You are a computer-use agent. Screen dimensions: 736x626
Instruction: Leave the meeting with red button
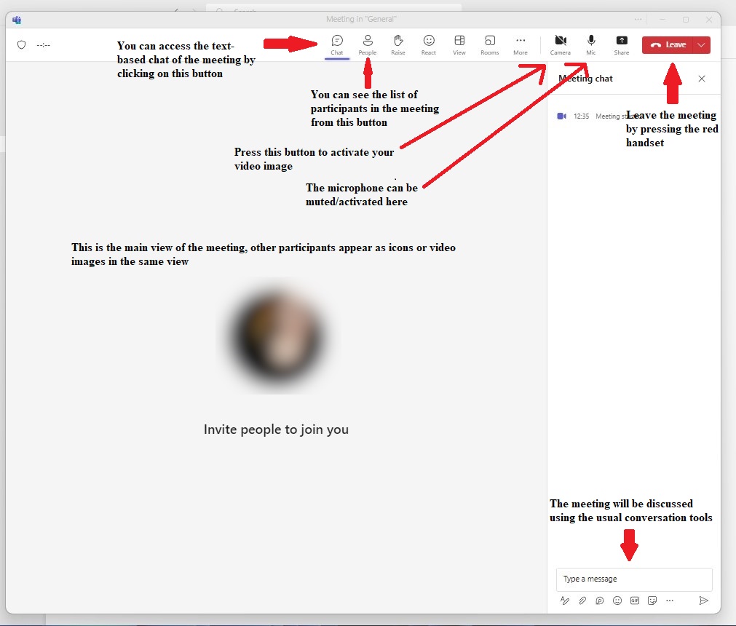click(x=668, y=45)
